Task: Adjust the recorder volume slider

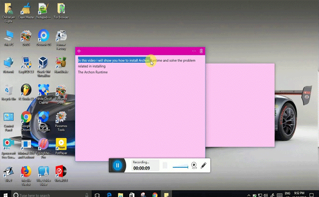Action: [180, 167]
